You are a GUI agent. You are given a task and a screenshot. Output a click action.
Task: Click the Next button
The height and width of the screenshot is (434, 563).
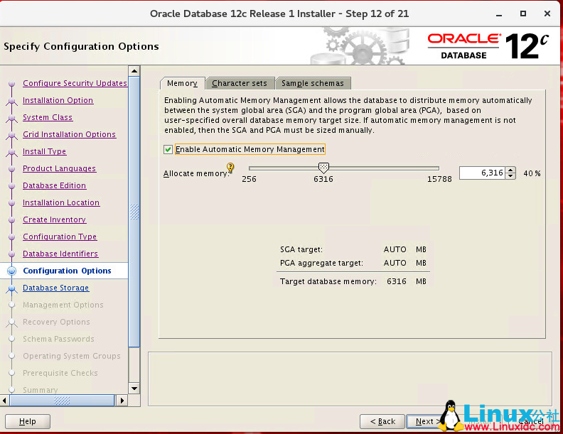pos(427,421)
